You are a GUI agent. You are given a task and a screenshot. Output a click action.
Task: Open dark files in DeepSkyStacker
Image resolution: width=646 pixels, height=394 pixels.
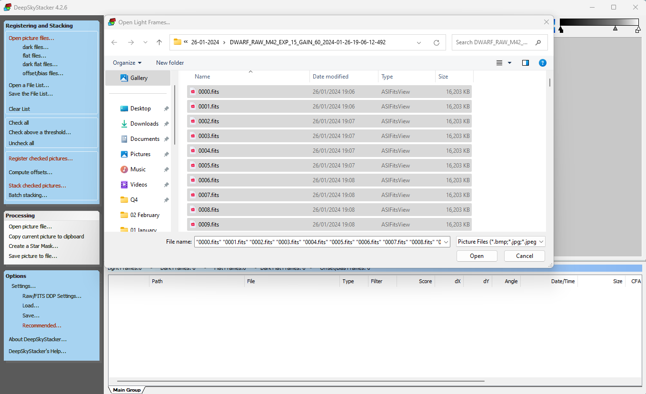click(35, 47)
